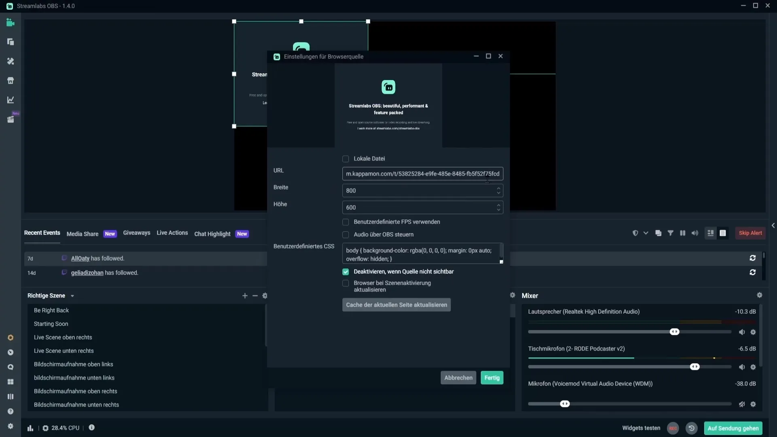Switch to the Live Actions tab
This screenshot has height=437, width=777.
pyautogui.click(x=172, y=233)
